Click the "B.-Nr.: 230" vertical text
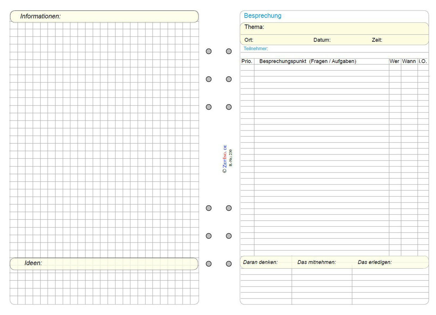 click(231, 158)
